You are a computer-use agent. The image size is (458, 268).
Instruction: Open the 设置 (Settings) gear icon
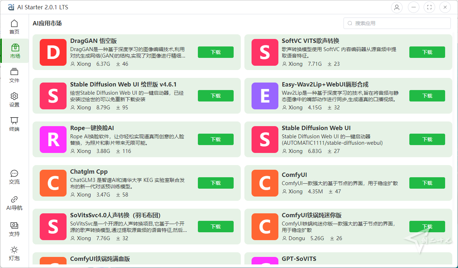[x=14, y=99]
